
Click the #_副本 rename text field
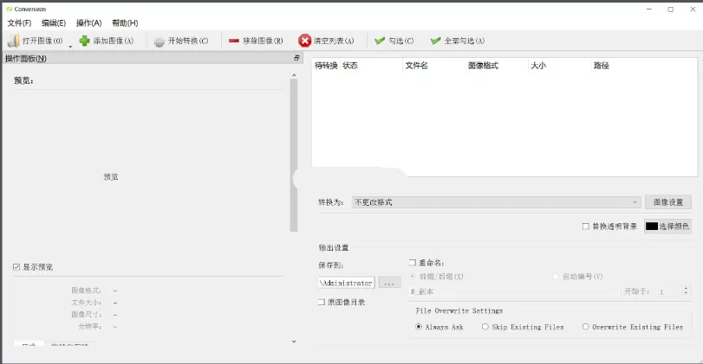coord(514,291)
